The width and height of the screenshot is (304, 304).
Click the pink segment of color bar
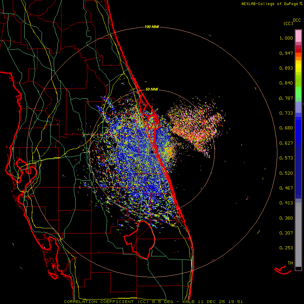(x=298, y=36)
